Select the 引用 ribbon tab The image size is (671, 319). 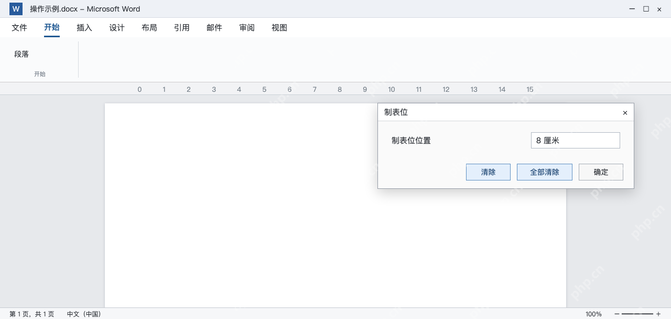point(182,28)
